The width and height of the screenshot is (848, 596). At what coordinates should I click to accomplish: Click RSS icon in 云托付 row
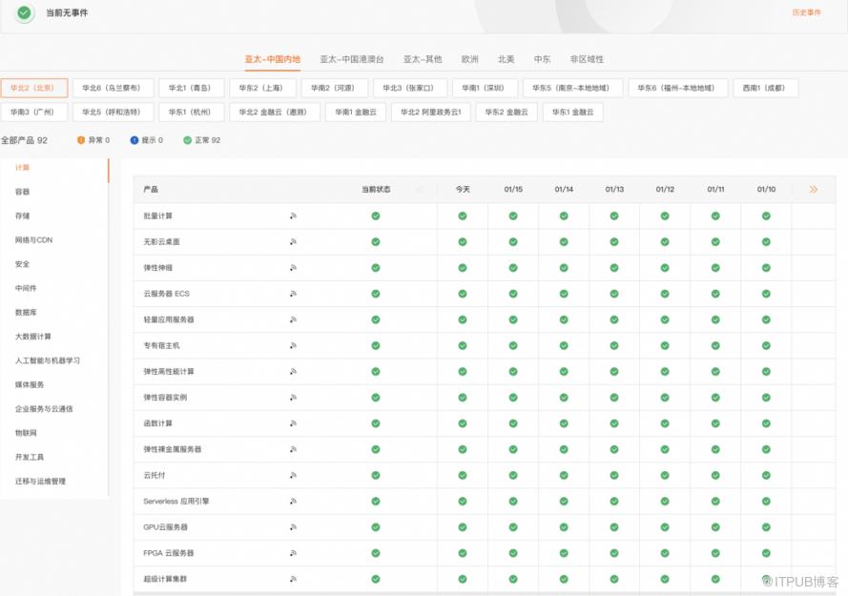coord(293,476)
